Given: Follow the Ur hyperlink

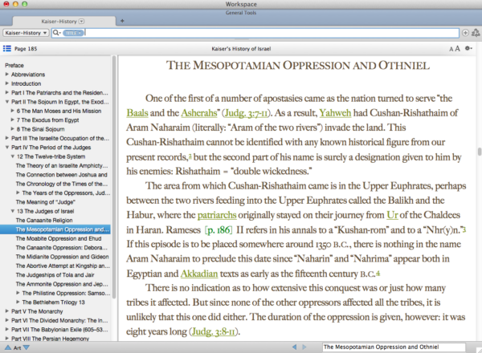Looking at the screenshot, I should pos(392,214).
